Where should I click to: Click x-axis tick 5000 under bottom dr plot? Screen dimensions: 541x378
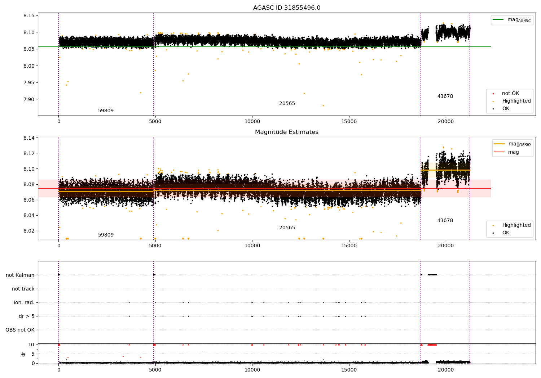(x=155, y=370)
